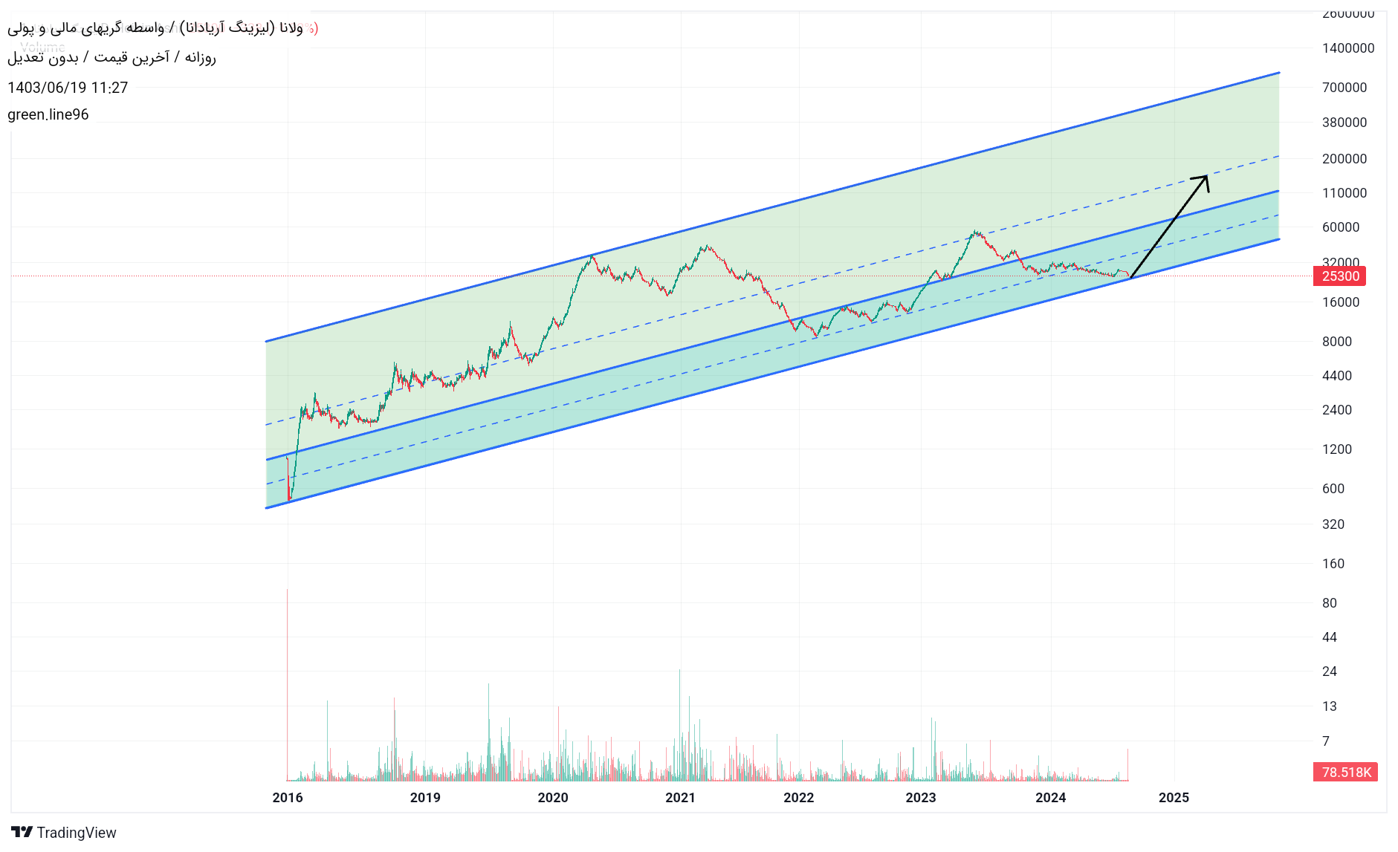Click the red 78.518K volume label
The width and height of the screenshot is (1398, 852).
[x=1345, y=773]
